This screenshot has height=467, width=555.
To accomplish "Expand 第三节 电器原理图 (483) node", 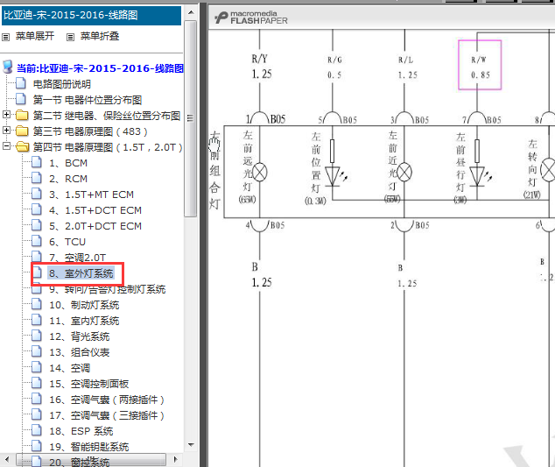I will pyautogui.click(x=6, y=130).
